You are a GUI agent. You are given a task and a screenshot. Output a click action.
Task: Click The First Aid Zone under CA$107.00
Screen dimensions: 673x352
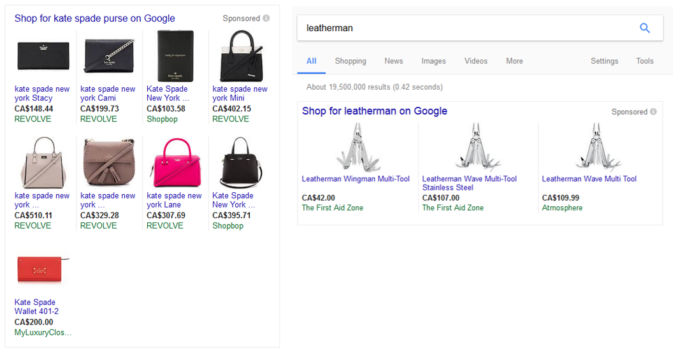pos(453,208)
